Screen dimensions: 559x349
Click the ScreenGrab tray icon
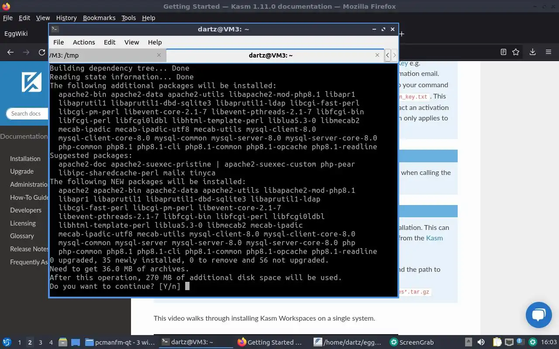(533, 342)
